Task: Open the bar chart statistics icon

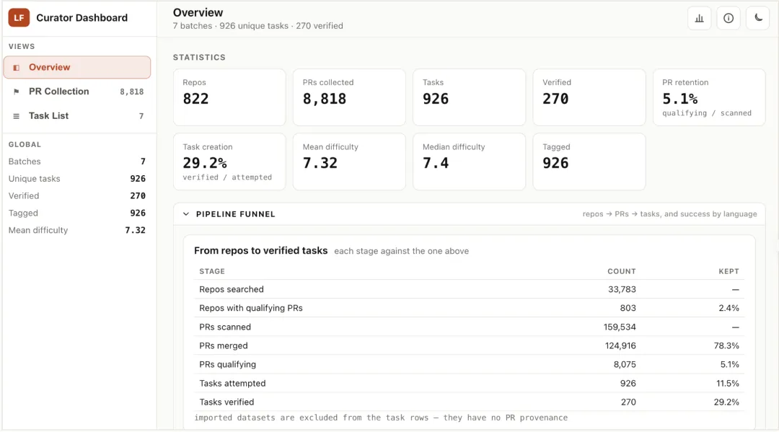Action: (700, 18)
